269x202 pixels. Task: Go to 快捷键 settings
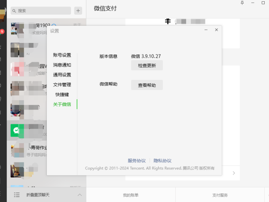(62, 95)
